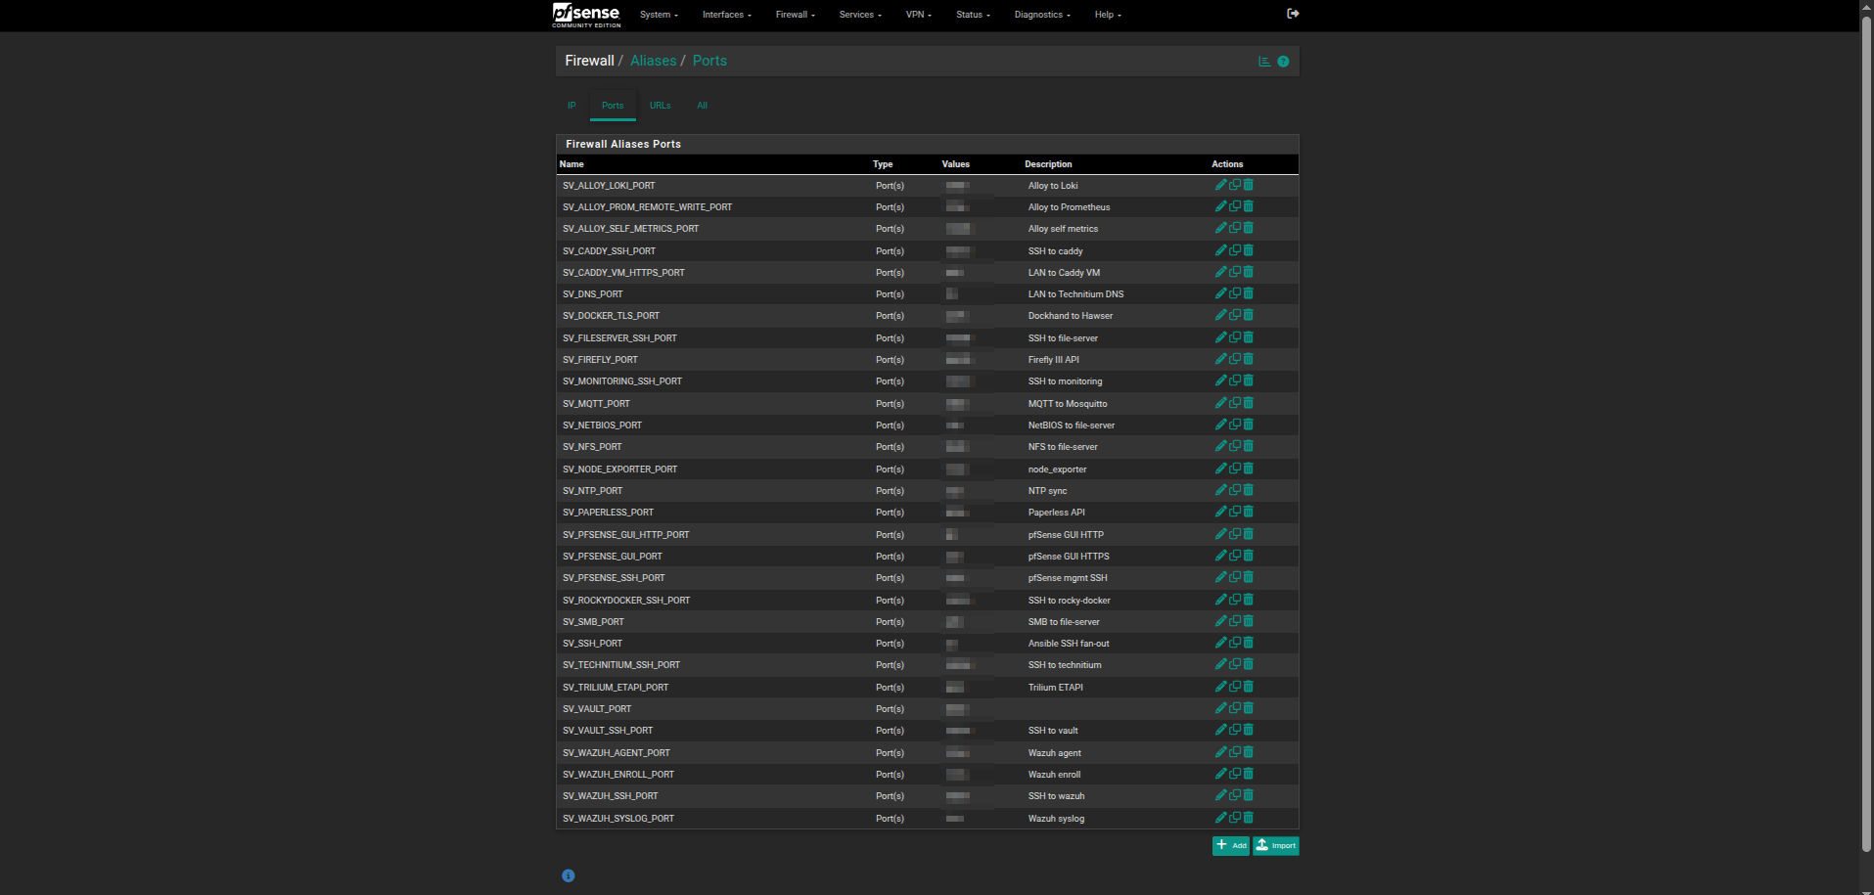Open the Diagnostics dropdown menu
The width and height of the screenshot is (1874, 895).
(x=1042, y=15)
